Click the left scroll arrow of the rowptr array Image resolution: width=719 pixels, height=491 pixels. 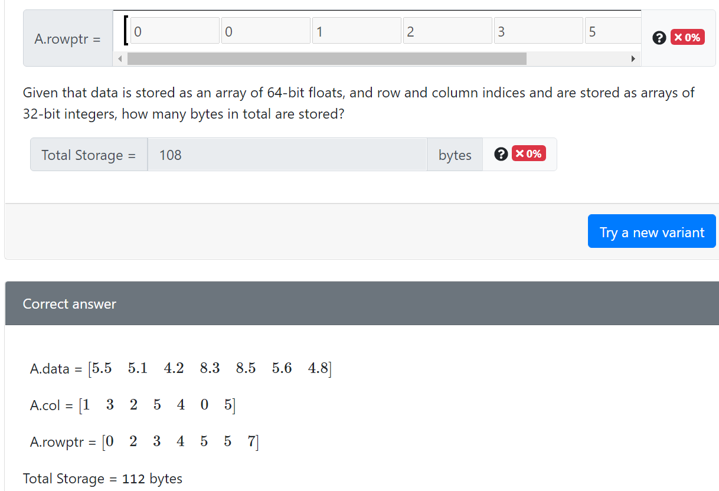pos(120,58)
